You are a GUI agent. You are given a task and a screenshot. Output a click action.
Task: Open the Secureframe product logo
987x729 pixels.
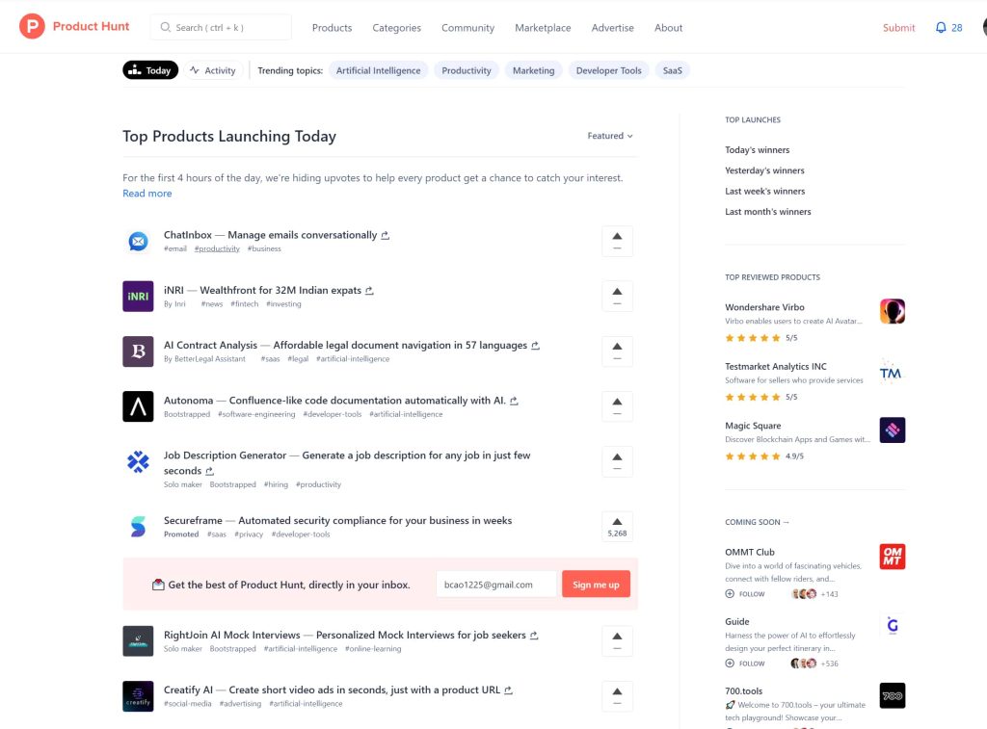[x=138, y=527]
